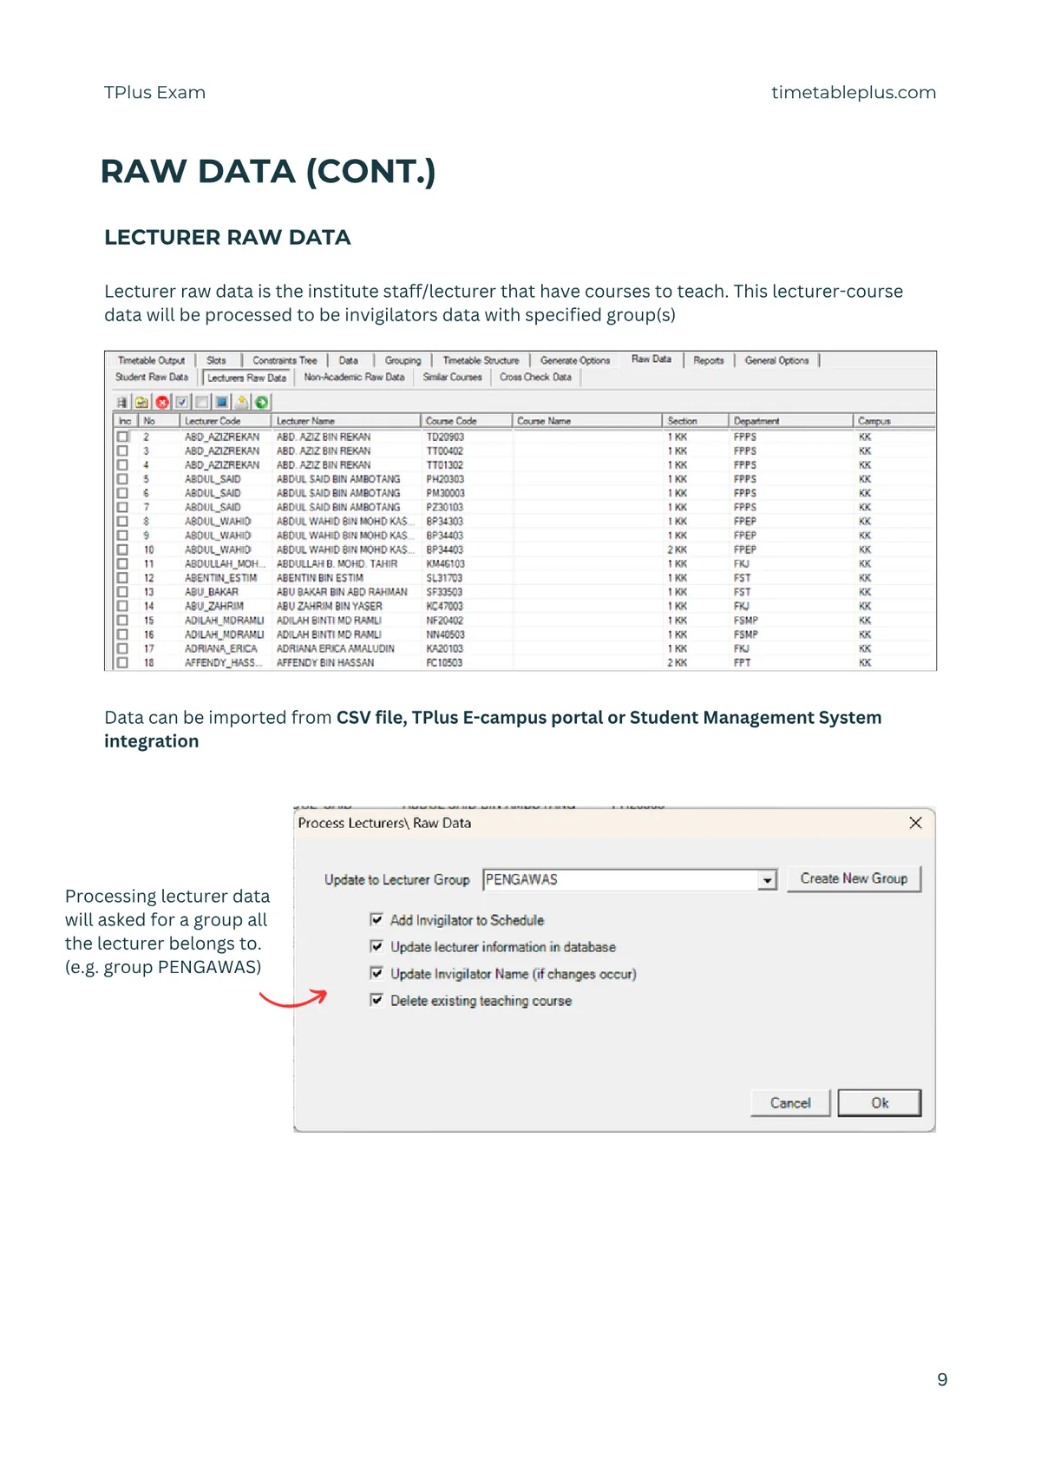1041x1473 pixels.
Task: Toggle Delete existing teaching course checkbox
Action: [x=376, y=1000]
